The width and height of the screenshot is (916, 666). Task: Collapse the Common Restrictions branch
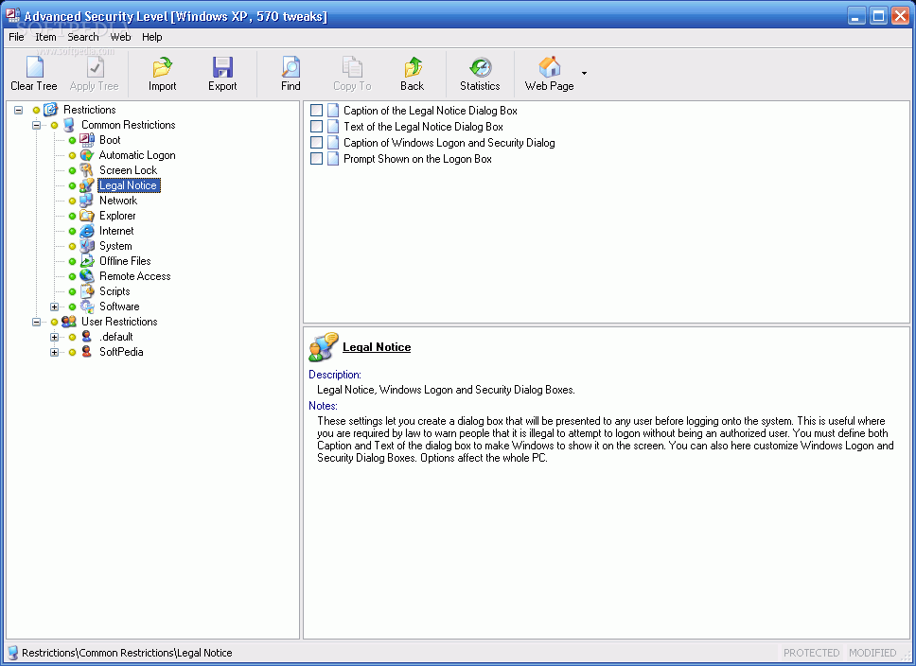tap(36, 125)
